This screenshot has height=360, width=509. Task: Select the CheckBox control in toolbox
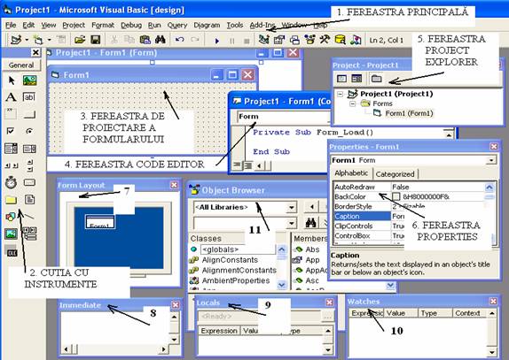(11, 131)
